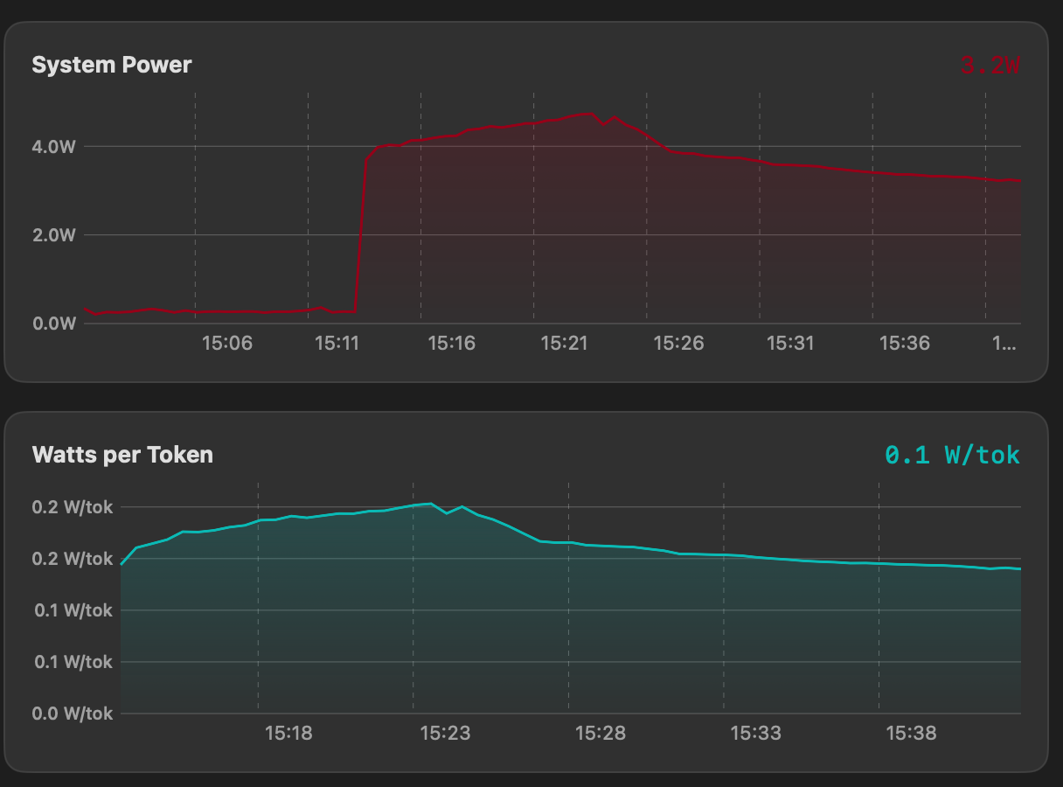
Task: Click the 2.0W y-axis label
Action: tap(54, 235)
